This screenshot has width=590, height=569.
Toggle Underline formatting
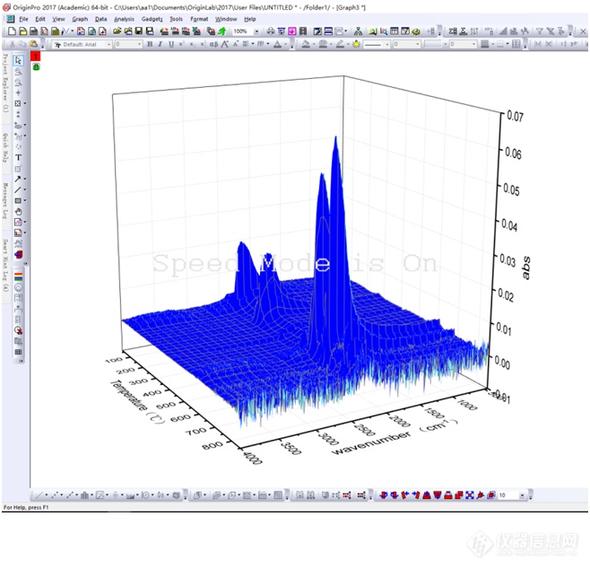tap(171, 45)
